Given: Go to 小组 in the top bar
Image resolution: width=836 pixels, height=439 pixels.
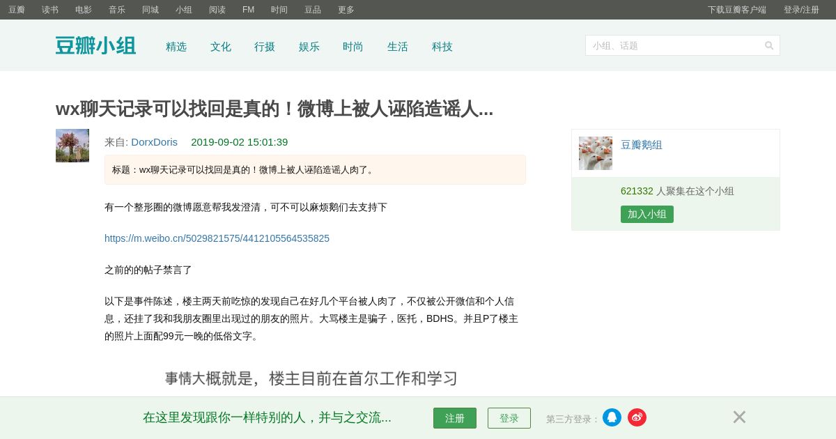Looking at the screenshot, I should (x=184, y=10).
